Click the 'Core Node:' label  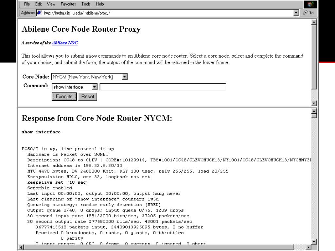[x=36, y=76]
